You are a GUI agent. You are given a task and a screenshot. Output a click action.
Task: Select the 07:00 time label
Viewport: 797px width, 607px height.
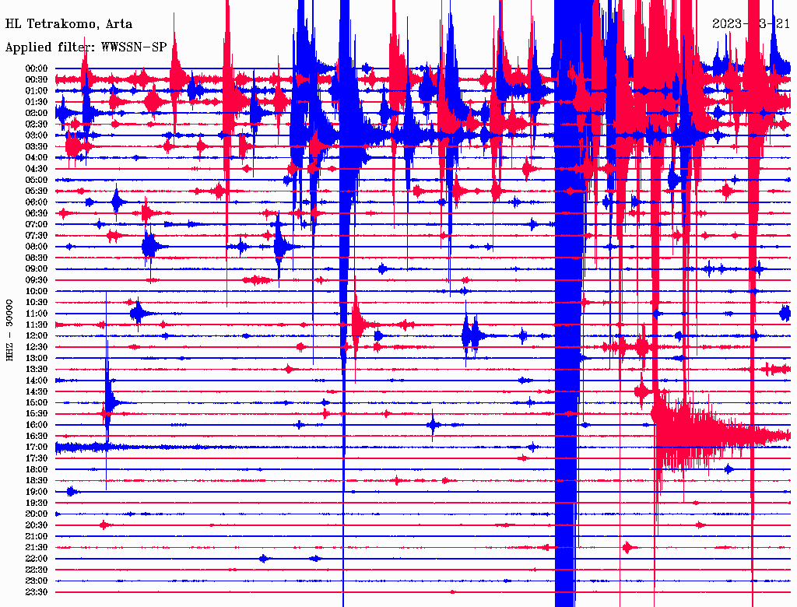(x=37, y=224)
